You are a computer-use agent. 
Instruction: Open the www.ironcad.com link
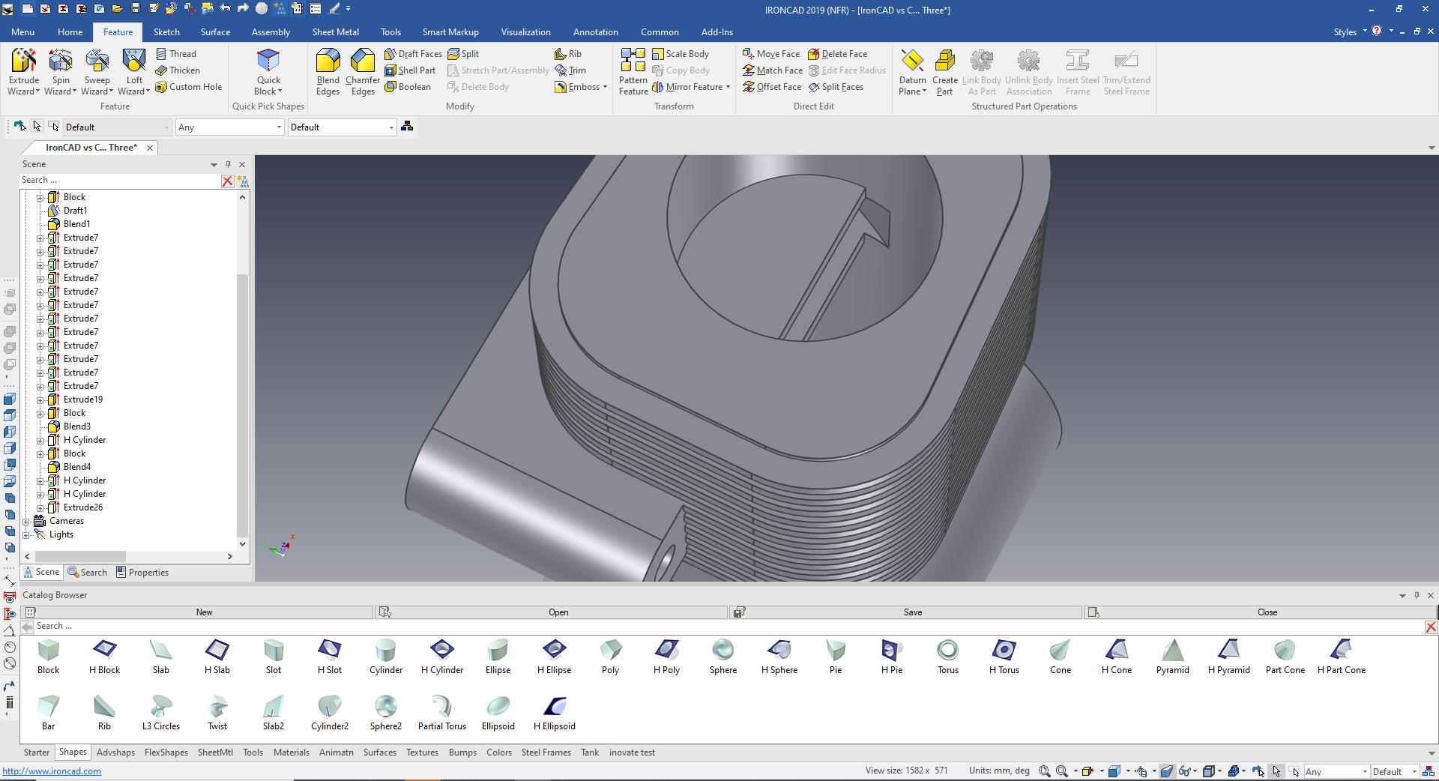tap(52, 771)
